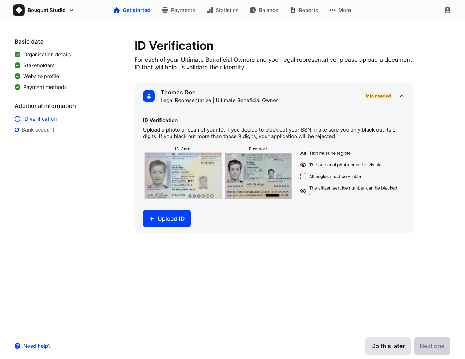
Task: Click the blue person icon for Thomas Doe
Action: (x=149, y=96)
